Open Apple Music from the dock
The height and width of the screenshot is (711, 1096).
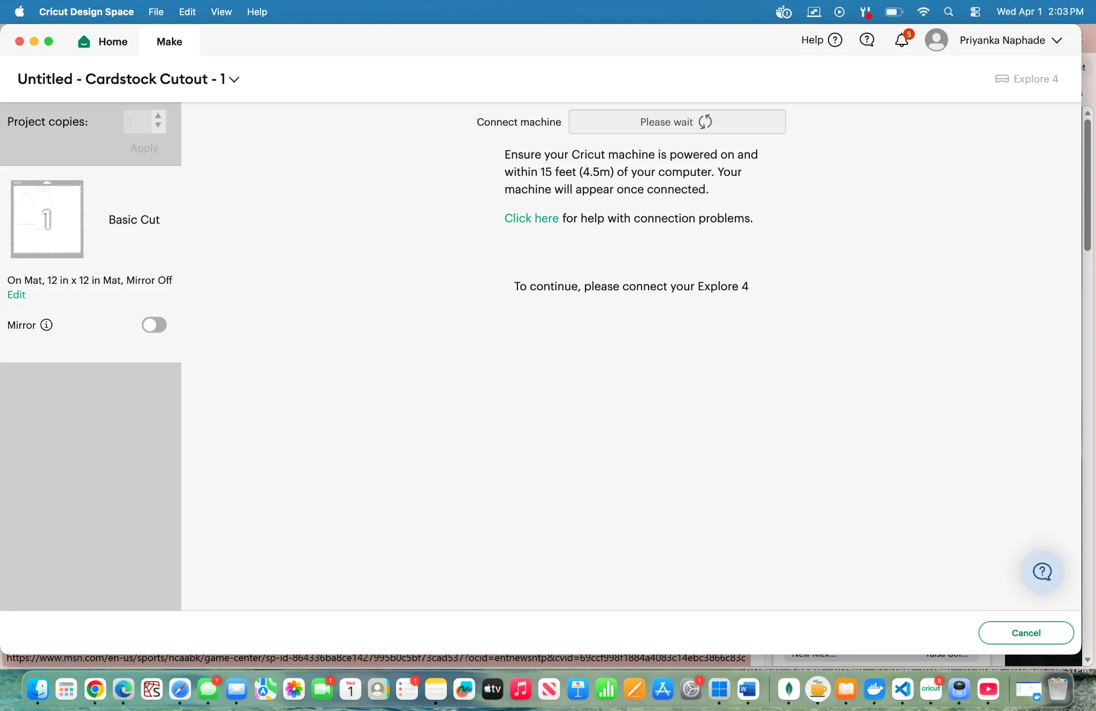[520, 690]
